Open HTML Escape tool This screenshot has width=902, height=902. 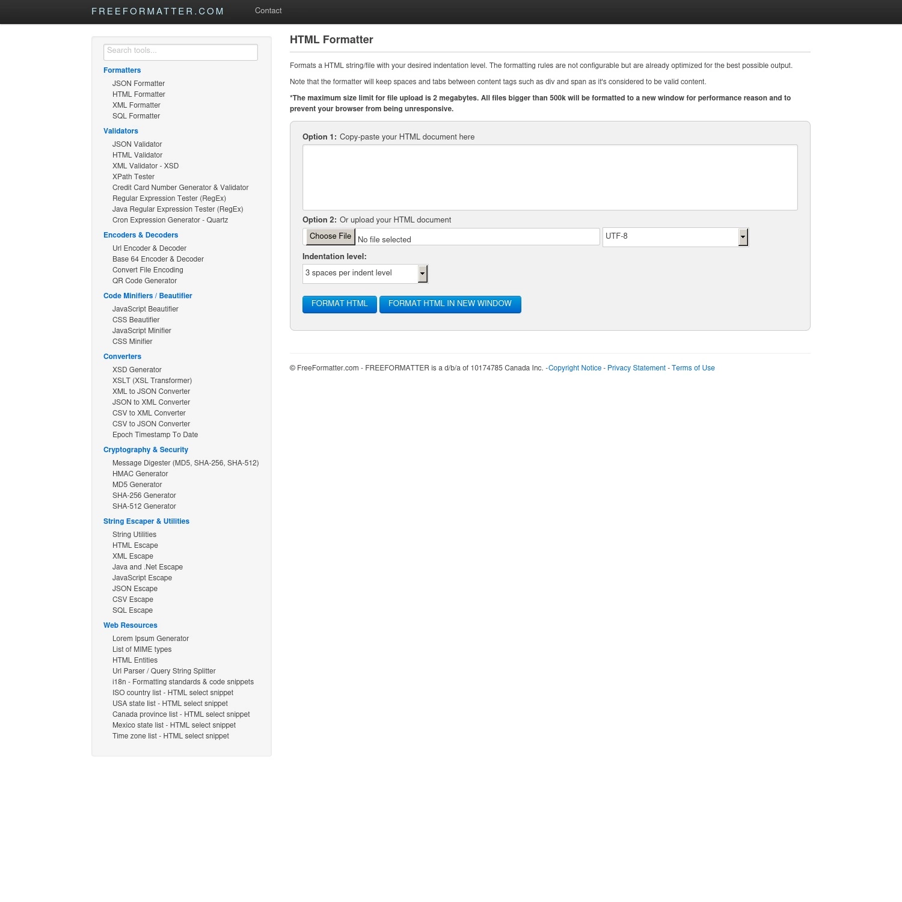135,545
